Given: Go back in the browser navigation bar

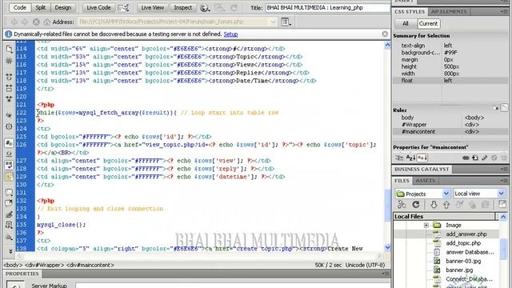Looking at the screenshot, I should click(14, 22).
